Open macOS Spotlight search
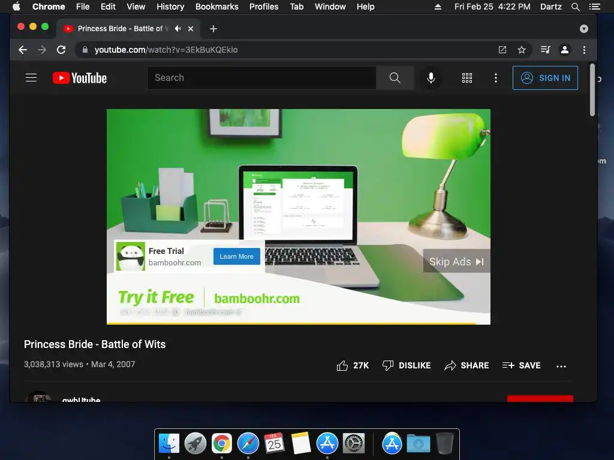The height and width of the screenshot is (460, 614). tap(575, 7)
